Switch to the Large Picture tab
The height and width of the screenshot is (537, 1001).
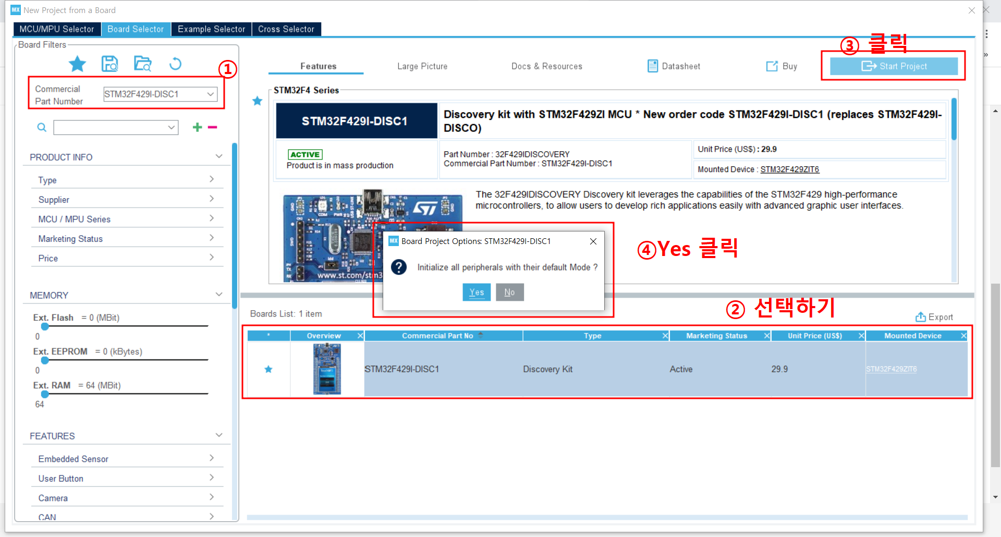pyautogui.click(x=422, y=66)
